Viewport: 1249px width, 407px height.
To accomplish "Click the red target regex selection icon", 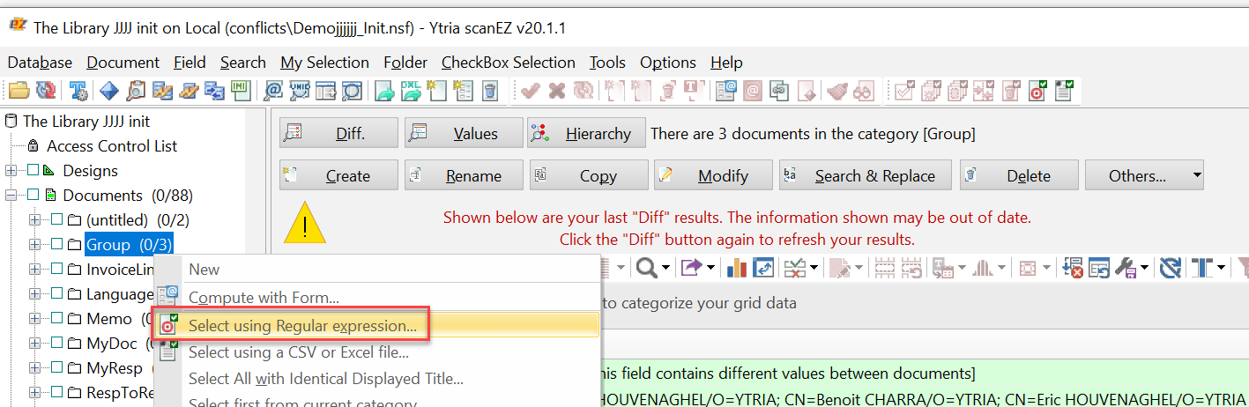I will (1037, 91).
